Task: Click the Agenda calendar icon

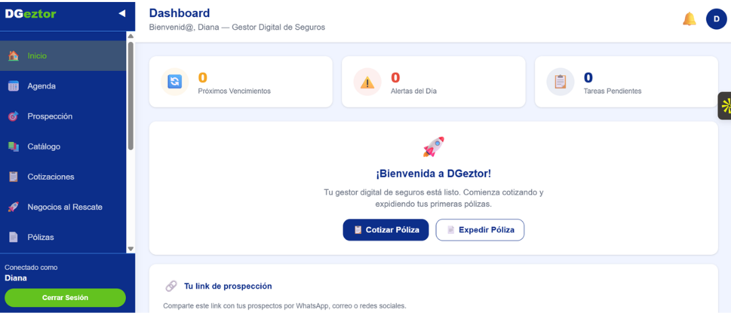Action: tap(14, 86)
